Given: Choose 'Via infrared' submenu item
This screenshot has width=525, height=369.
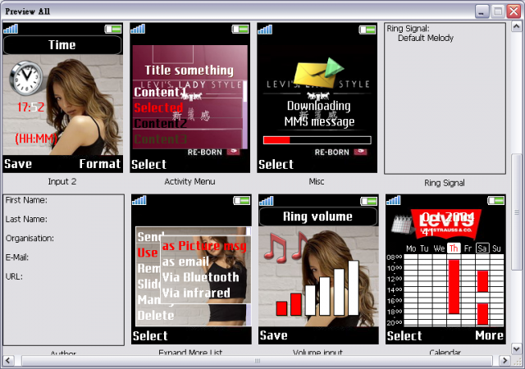Looking at the screenshot, I should (196, 293).
